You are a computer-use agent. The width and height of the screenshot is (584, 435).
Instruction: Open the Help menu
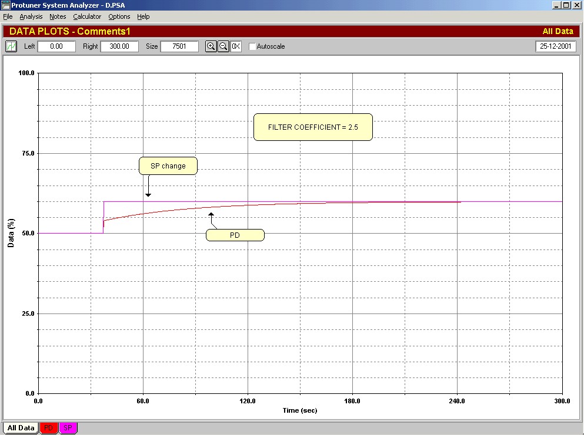pyautogui.click(x=144, y=16)
